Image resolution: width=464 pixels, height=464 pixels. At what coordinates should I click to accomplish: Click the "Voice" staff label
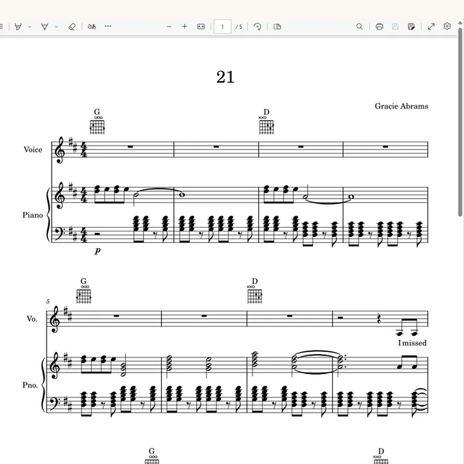click(x=33, y=150)
